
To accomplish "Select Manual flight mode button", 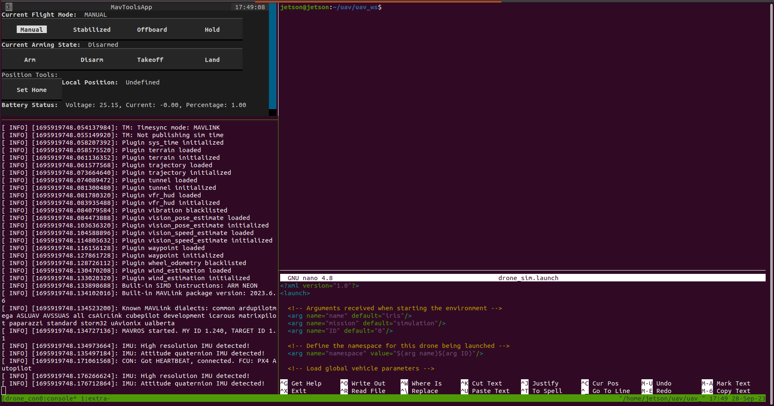I will pos(32,30).
